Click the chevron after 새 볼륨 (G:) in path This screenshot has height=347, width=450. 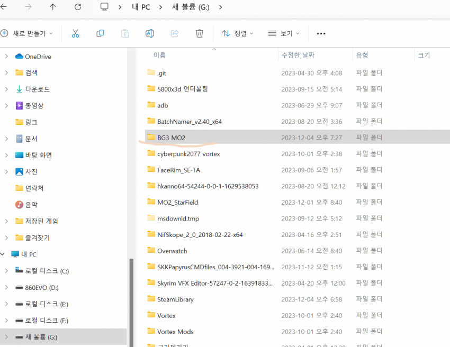[220, 7]
